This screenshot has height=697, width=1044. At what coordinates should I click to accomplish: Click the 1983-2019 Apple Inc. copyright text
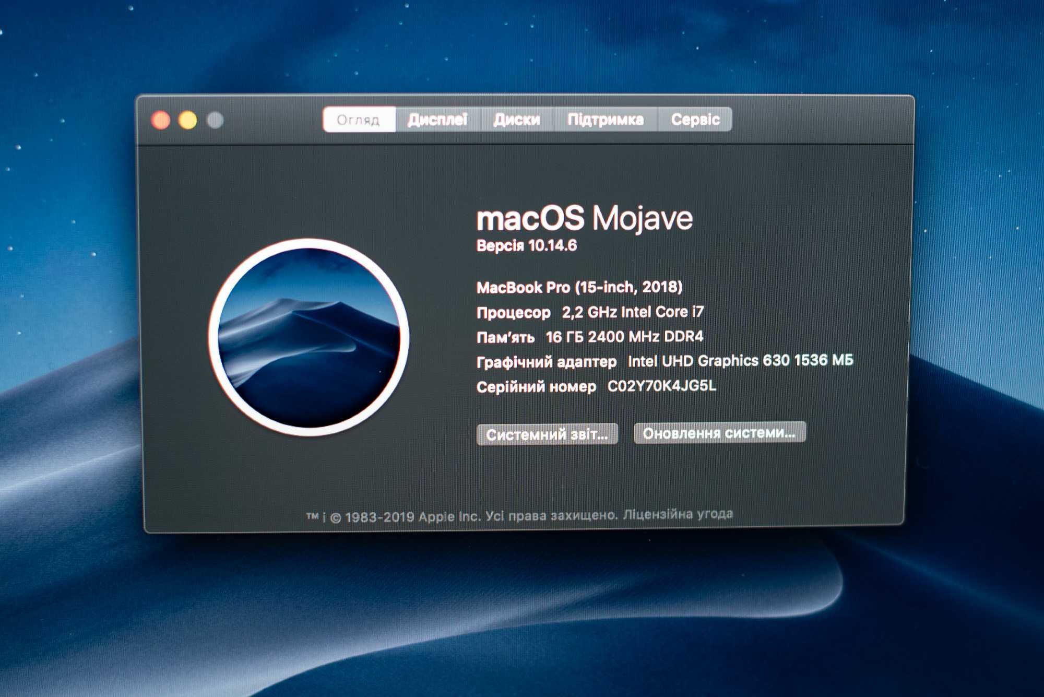click(413, 517)
